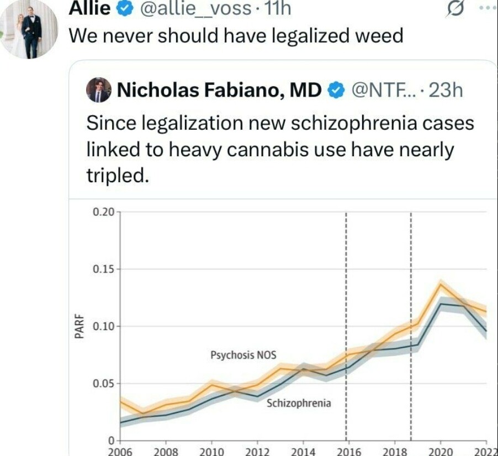
Task: Open Allie's wedding profile picture
Action: [x=28, y=29]
